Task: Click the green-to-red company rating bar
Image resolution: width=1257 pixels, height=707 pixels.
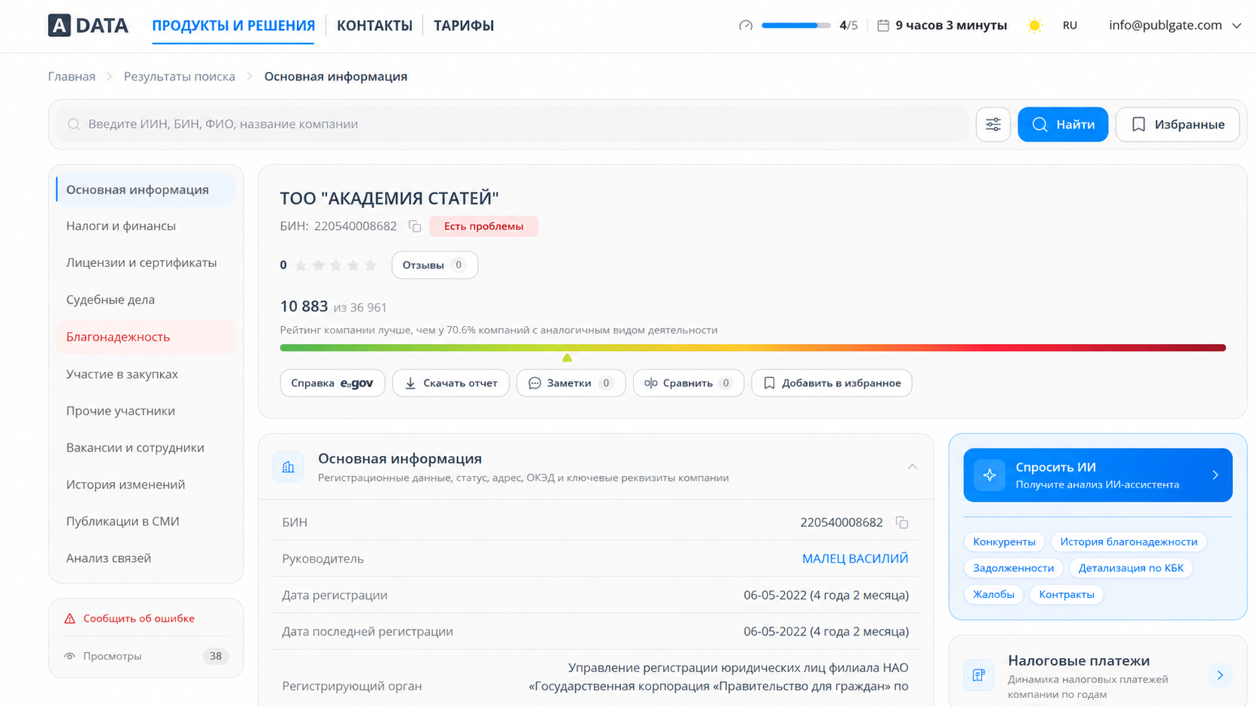Action: click(753, 348)
